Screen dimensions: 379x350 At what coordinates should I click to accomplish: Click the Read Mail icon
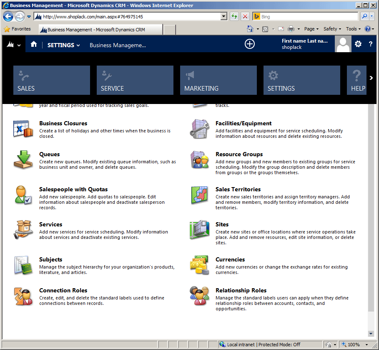281,29
